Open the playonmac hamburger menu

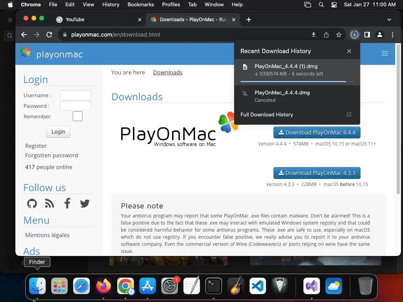click(x=385, y=53)
